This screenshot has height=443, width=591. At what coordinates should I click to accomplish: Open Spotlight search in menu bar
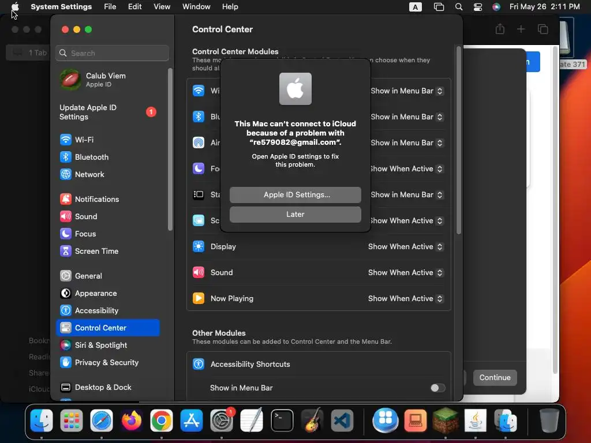(459, 7)
